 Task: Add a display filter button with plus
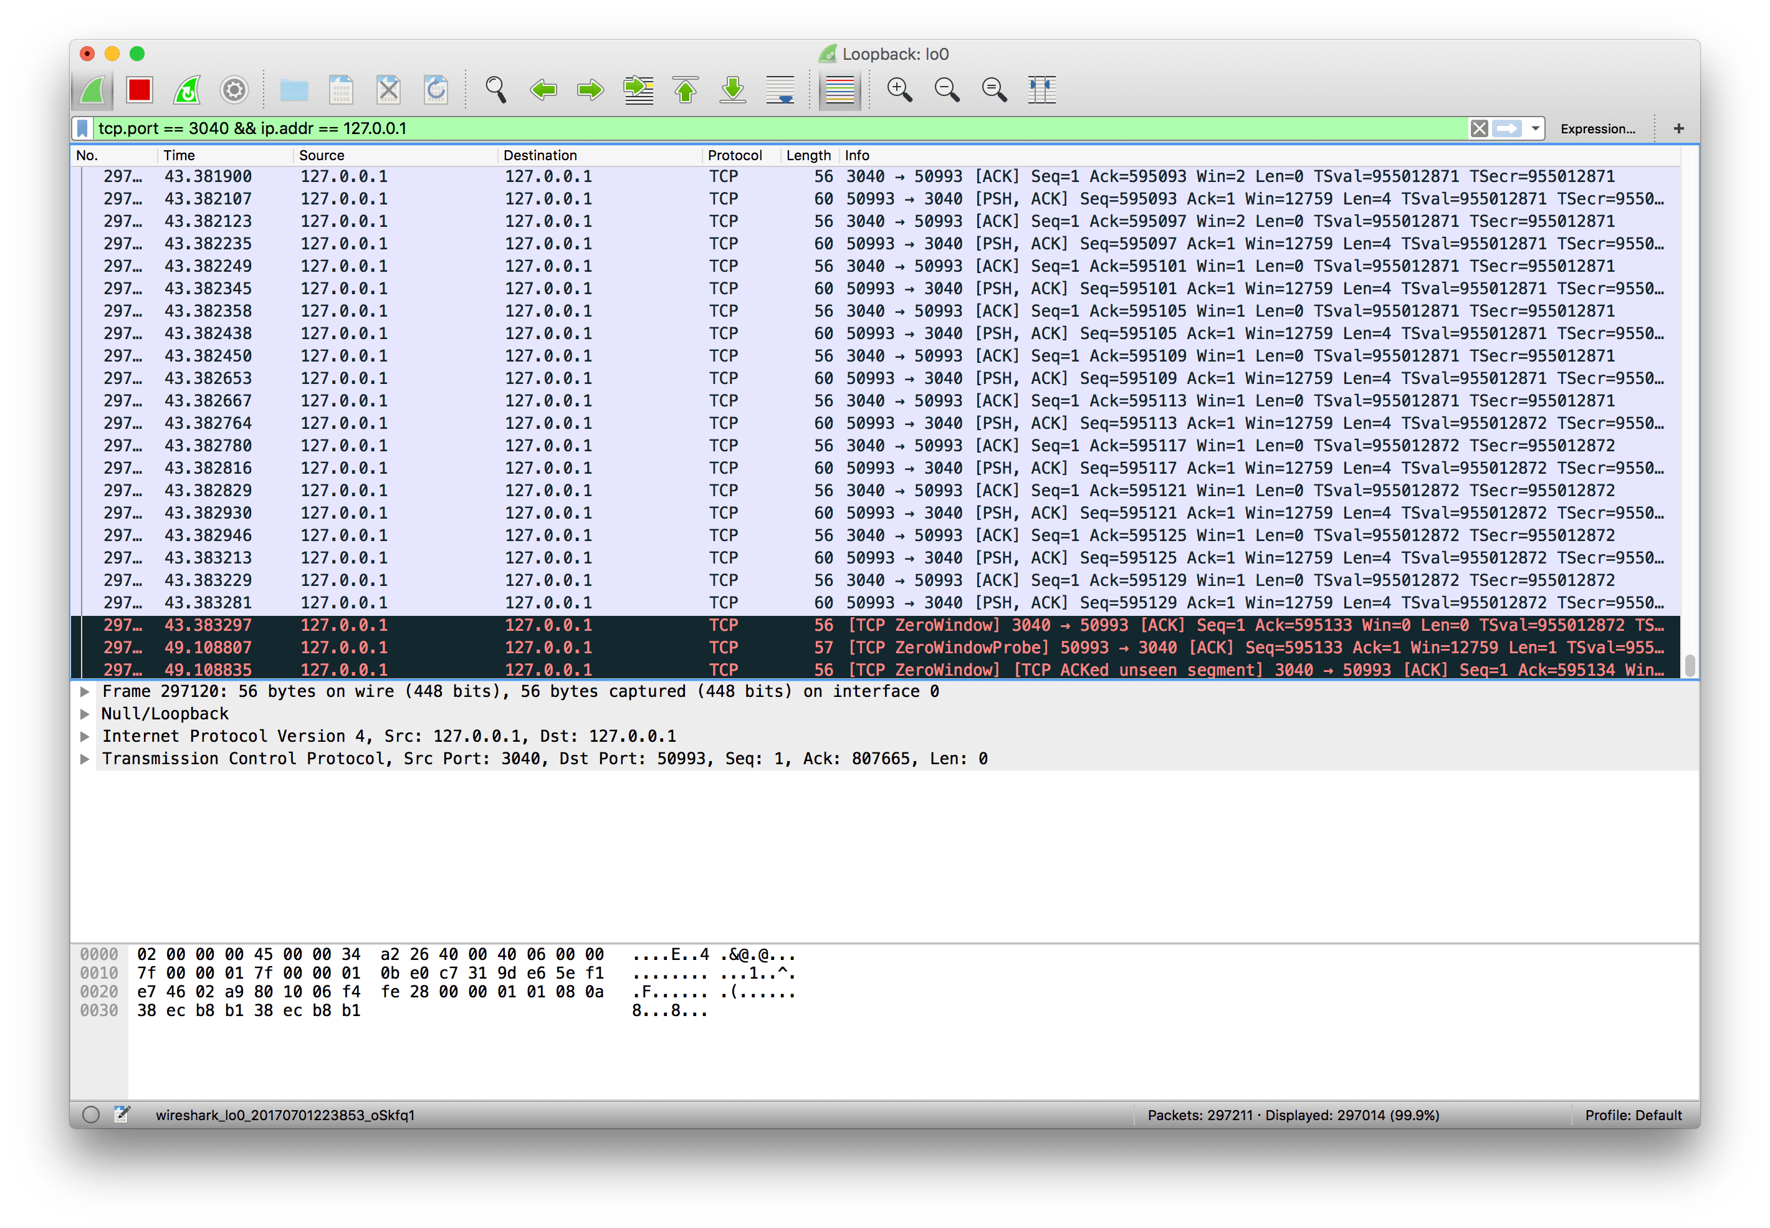(x=1678, y=128)
